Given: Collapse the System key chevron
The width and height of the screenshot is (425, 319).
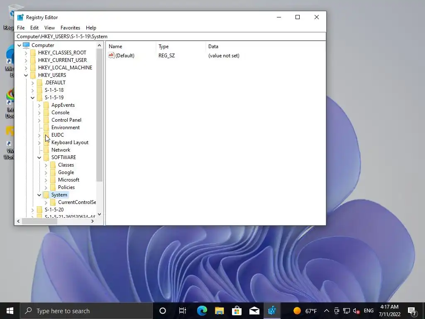Looking at the screenshot, I should point(39,195).
